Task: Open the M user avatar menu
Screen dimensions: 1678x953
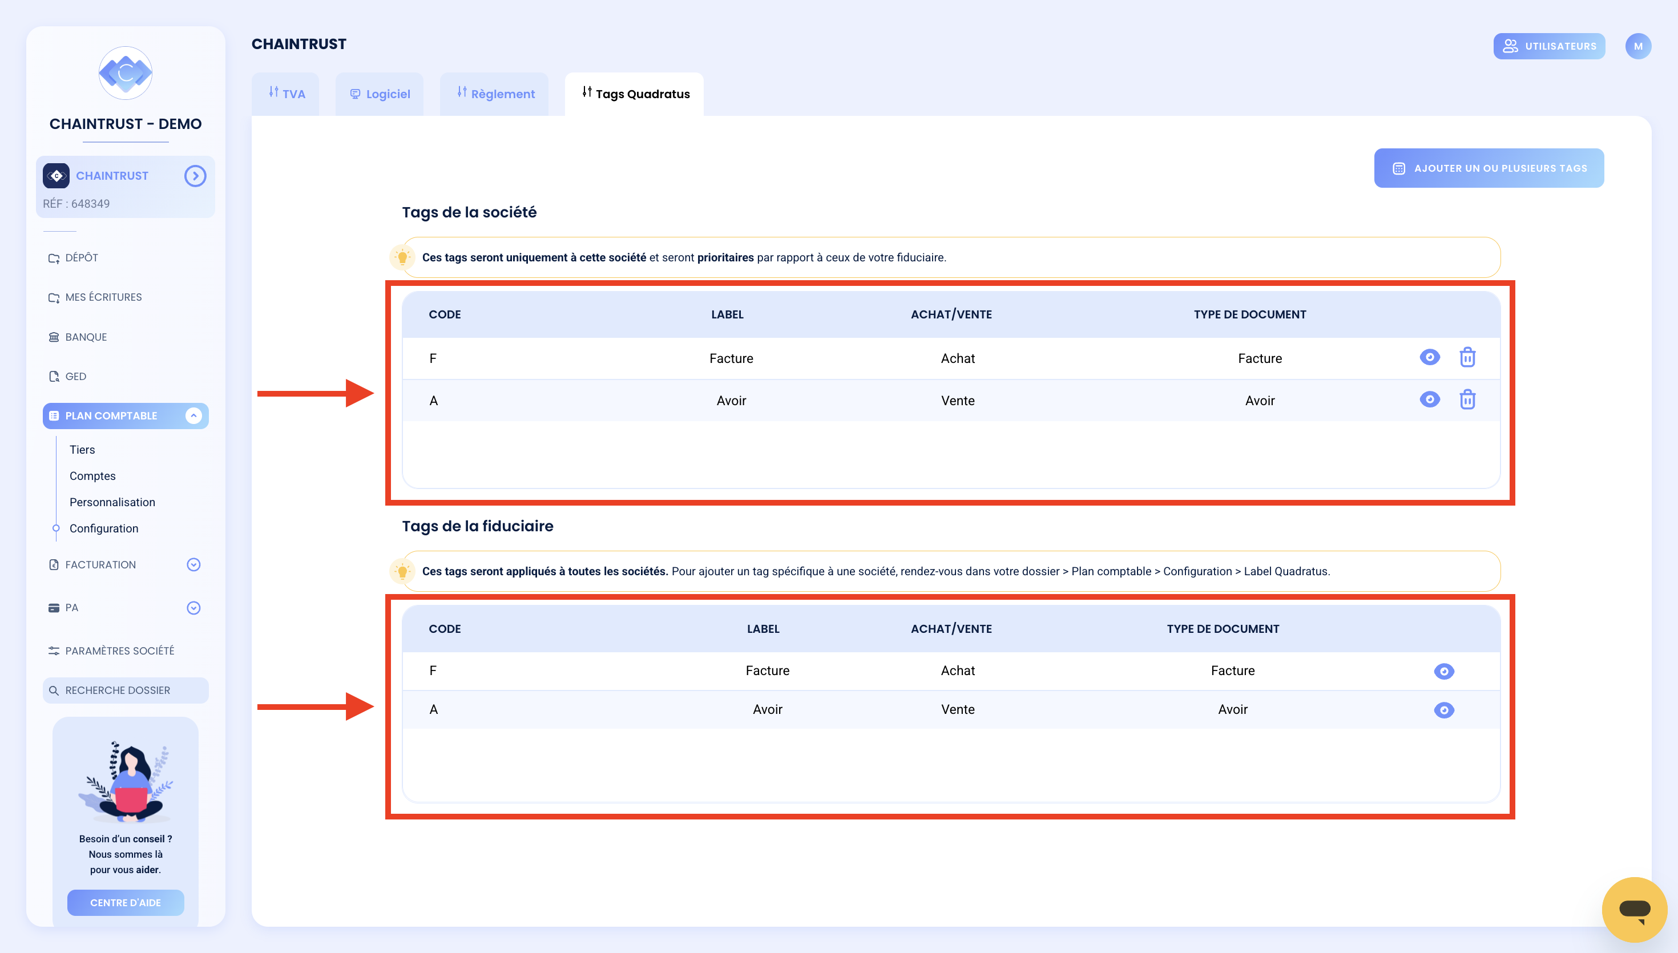Action: (x=1638, y=46)
